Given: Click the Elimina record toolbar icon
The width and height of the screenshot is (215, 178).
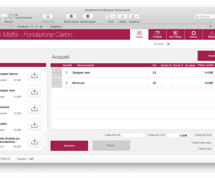Looking at the screenshot, I should point(88,16).
